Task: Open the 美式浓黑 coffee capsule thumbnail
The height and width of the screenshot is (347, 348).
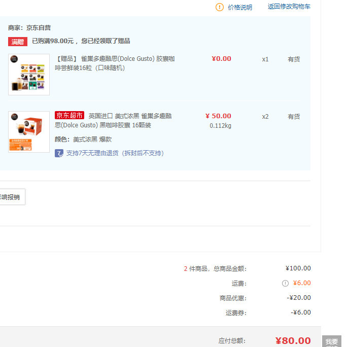Action: tap(29, 132)
